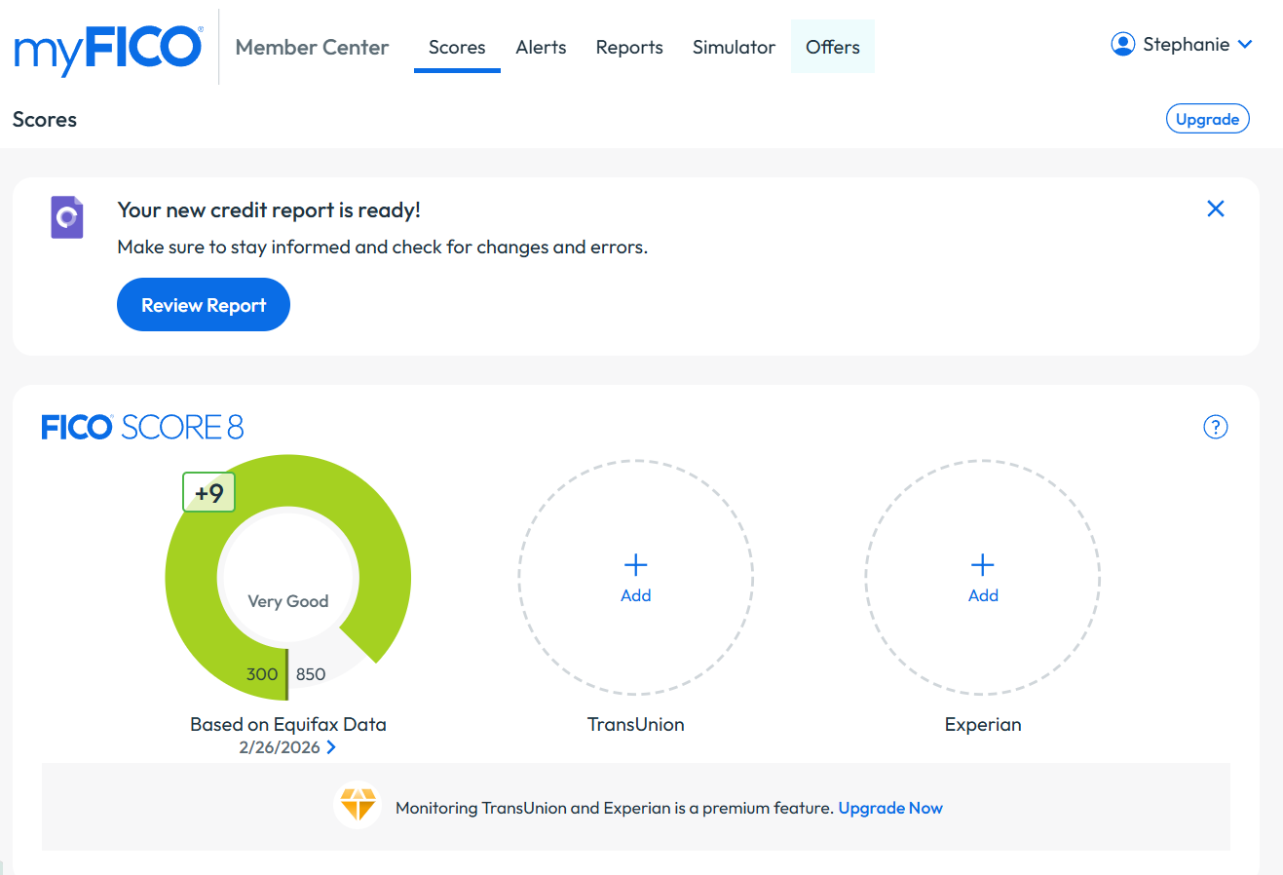This screenshot has height=875, width=1283.
Task: Click the Review Report button
Action: coord(203,304)
